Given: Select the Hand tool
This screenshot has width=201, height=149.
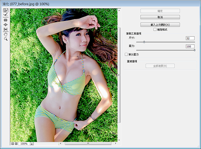Looking at the screenshot, I should pyautogui.click(x=6, y=34).
